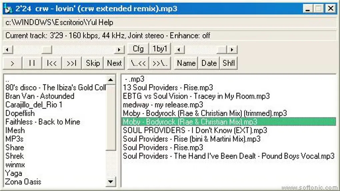Go to previous folder with \..<< button
Screen dimensions: 340x191
tap(138, 63)
